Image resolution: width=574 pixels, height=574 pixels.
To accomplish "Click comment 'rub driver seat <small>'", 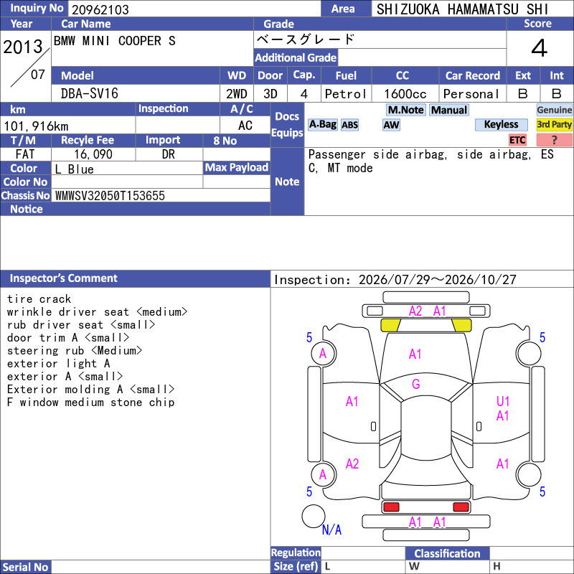I will (81, 325).
